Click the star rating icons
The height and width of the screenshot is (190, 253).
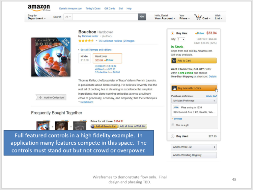[x=86, y=41]
